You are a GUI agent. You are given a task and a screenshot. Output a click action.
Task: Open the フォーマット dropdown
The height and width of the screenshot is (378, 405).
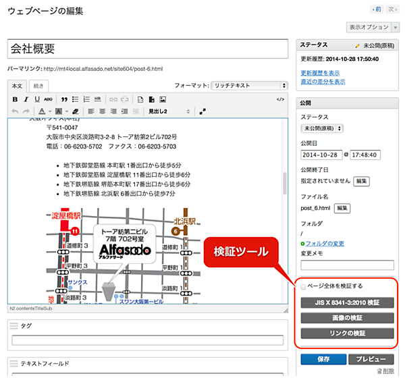tap(248, 86)
